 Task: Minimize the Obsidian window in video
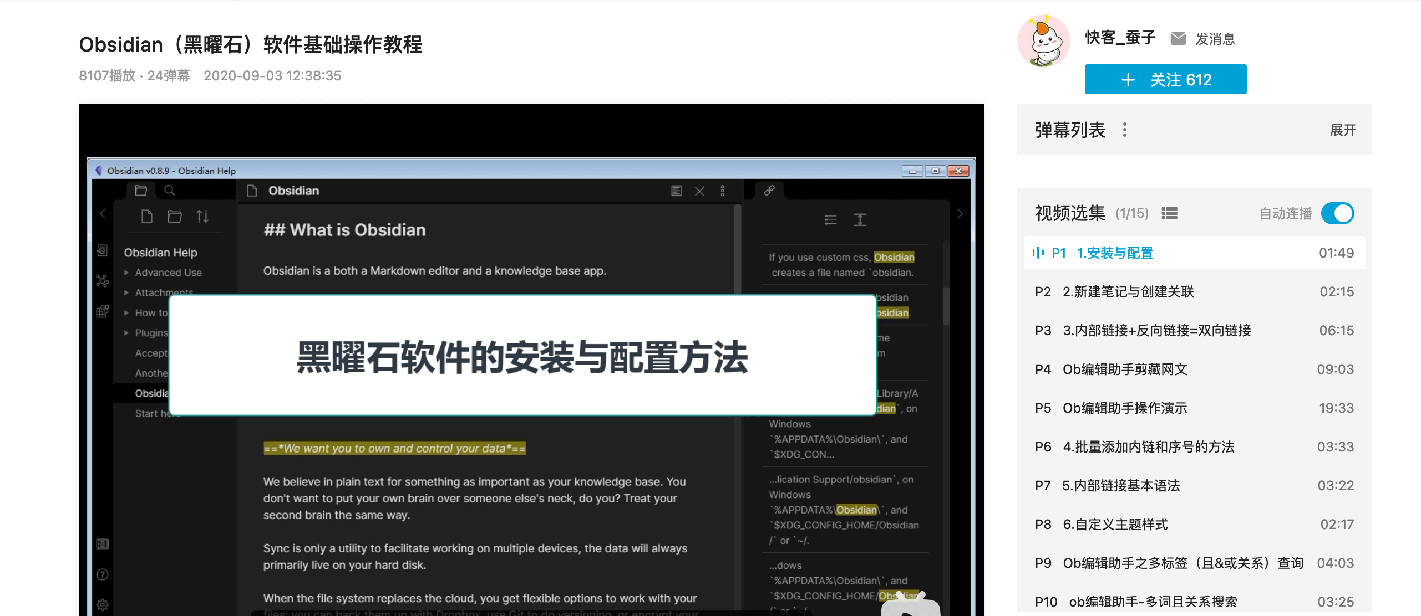(x=912, y=171)
